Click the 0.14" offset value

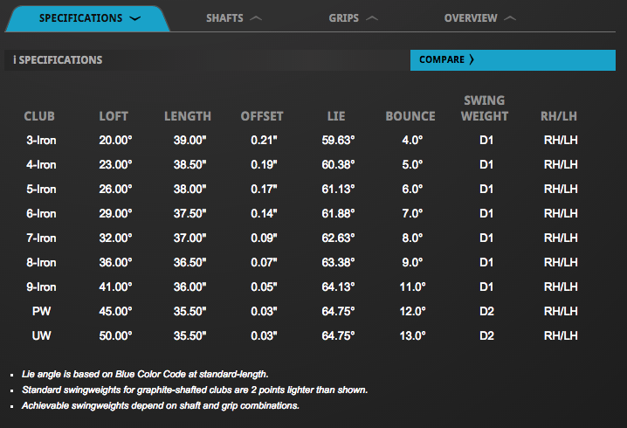click(264, 214)
